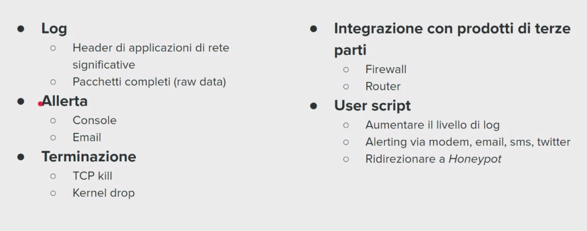Viewport: 587px width, 231px height.
Task: Select the "Firewall" sub-item
Action: click(386, 69)
